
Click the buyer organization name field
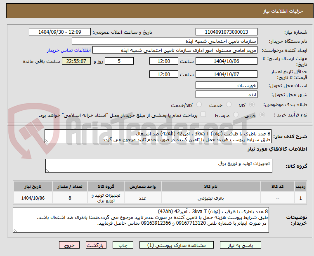tap(164, 41)
